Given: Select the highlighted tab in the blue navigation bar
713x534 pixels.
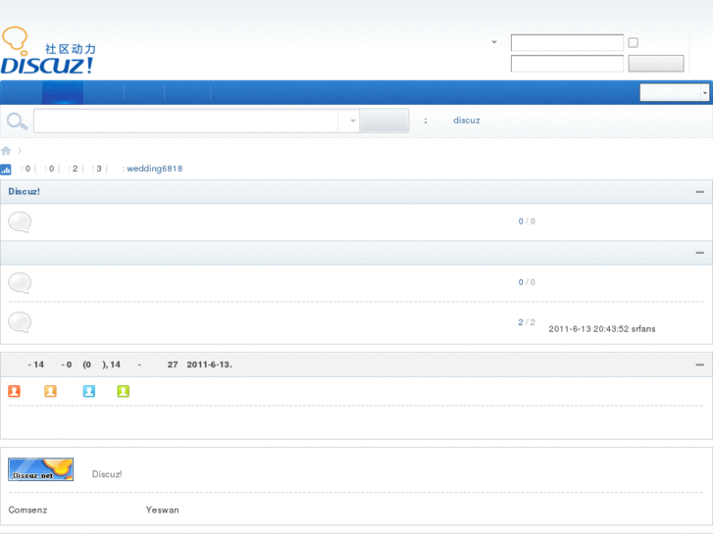Looking at the screenshot, I should point(63,93).
